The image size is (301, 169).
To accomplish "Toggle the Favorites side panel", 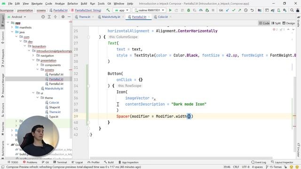I will (3, 128).
